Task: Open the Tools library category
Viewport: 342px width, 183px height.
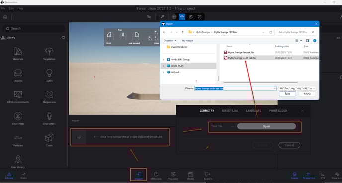Action: [49, 140]
